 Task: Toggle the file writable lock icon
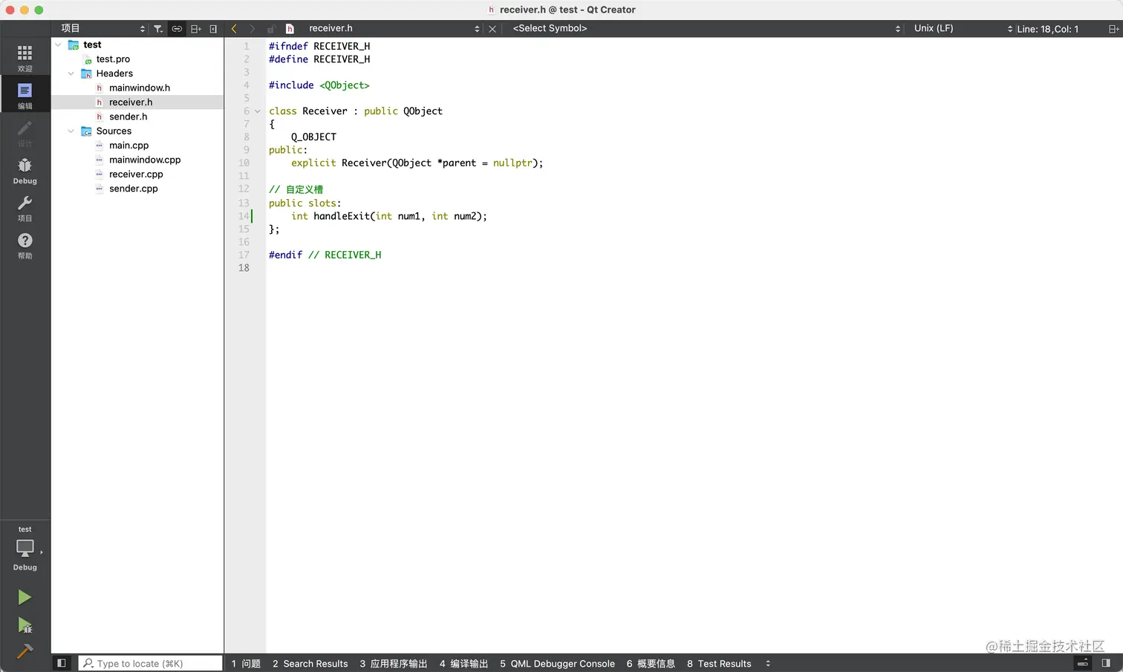pyautogui.click(x=271, y=29)
